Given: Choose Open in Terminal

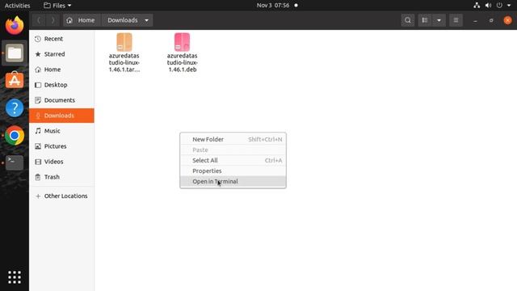Looking at the screenshot, I should point(233,181).
